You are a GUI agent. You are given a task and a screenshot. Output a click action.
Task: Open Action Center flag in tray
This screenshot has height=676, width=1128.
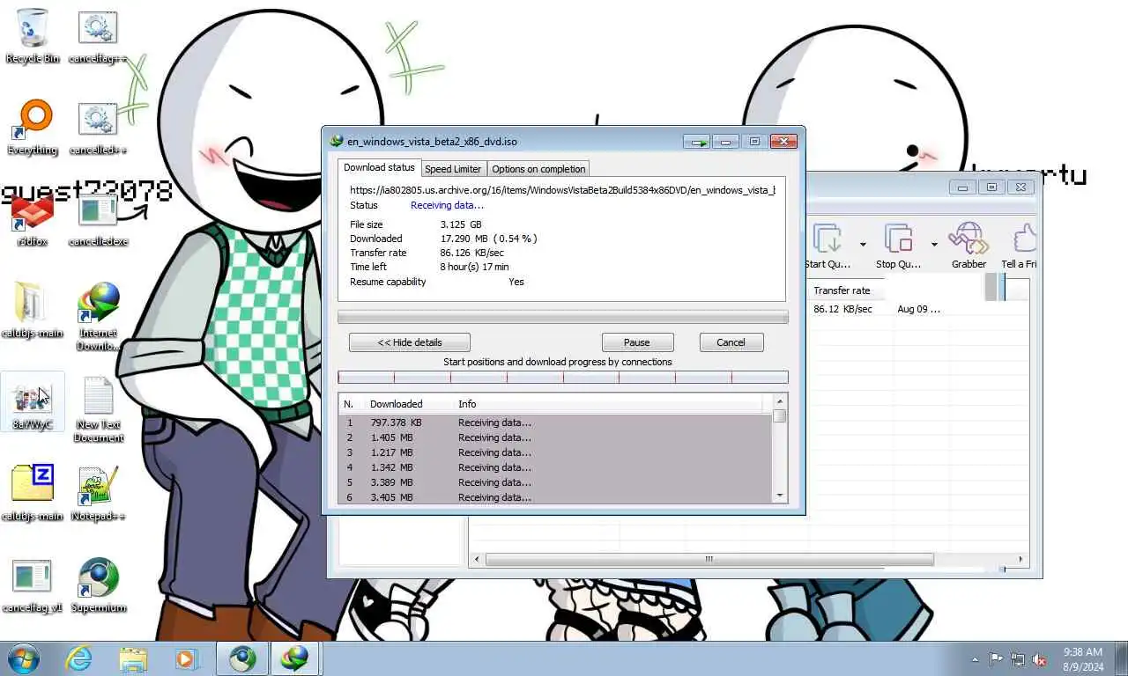point(996,659)
